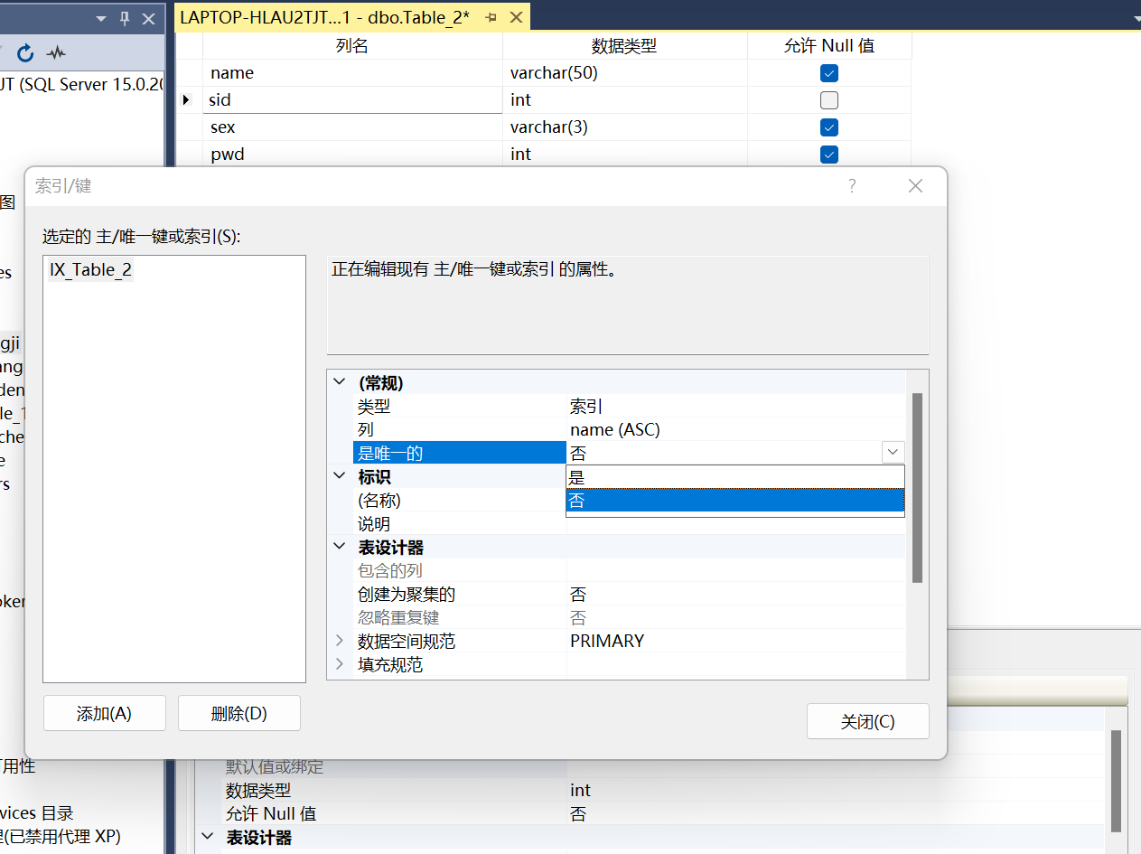Close the dbo.Table_2 tab
The width and height of the screenshot is (1141, 854).
(516, 17)
